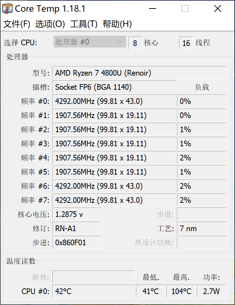
Task: Open the 帮助(H) menu
Action: coord(117,24)
